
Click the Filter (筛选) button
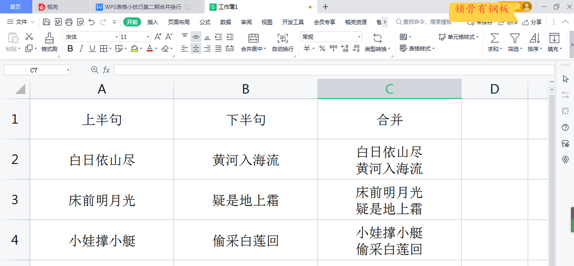(515, 42)
